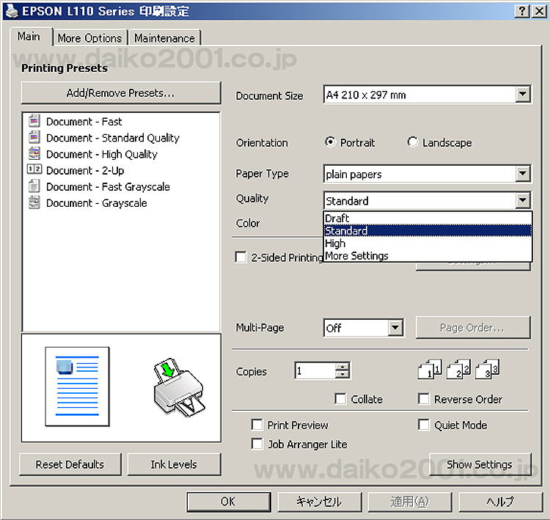Click the Show Settings button
The image size is (550, 520).
tap(480, 464)
